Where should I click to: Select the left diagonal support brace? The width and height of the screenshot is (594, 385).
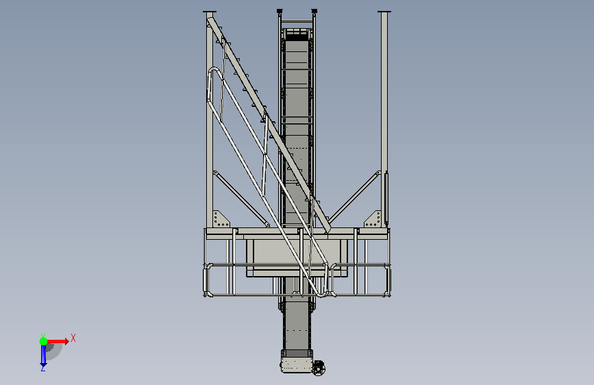point(241,199)
